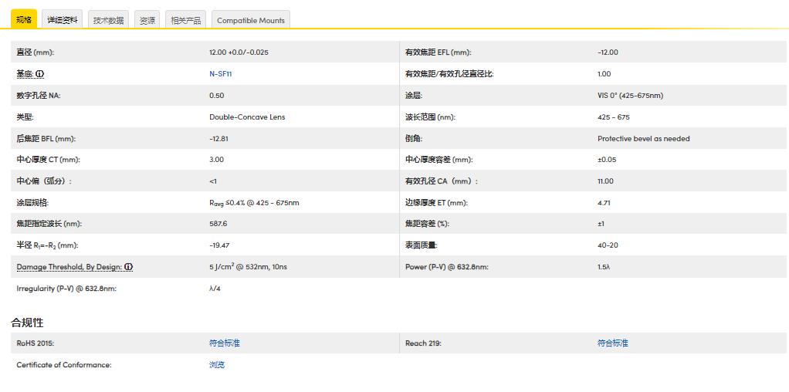Open the Compatible Mounts tab
Viewport: 789px width, 392px height.
pos(250,20)
